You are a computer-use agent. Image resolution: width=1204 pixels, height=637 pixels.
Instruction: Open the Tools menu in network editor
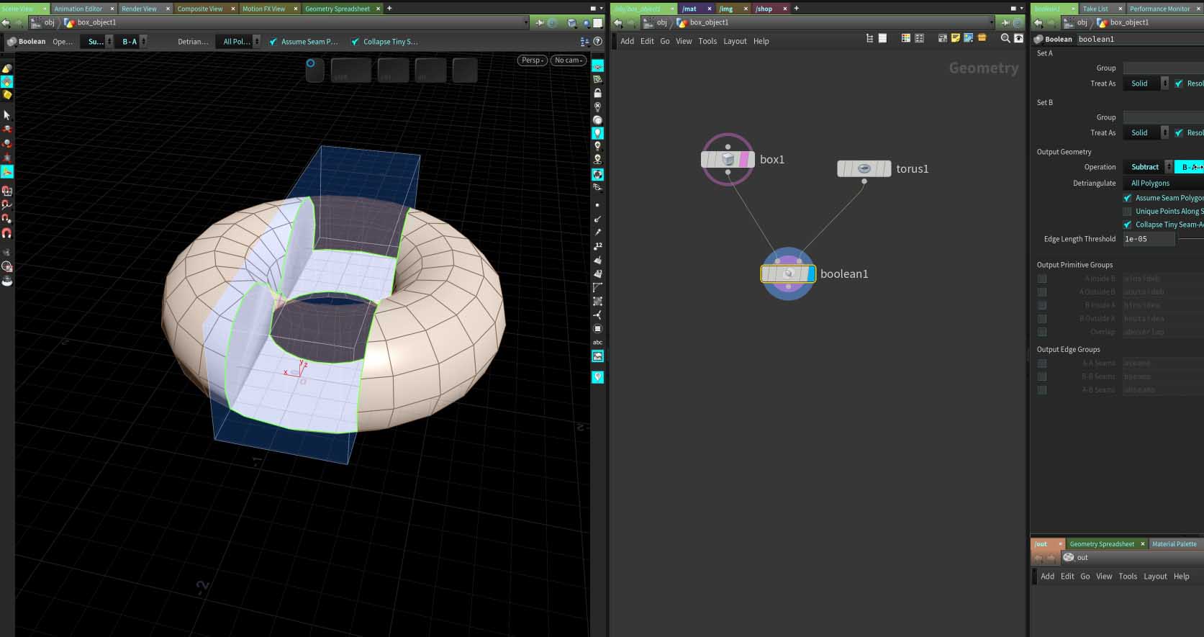[x=707, y=42]
